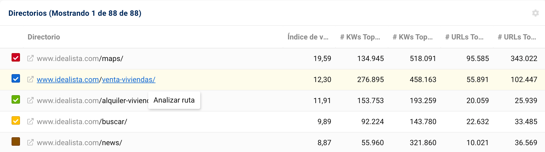
Task: Sort by first # KWs Top column header
Action: click(x=360, y=37)
